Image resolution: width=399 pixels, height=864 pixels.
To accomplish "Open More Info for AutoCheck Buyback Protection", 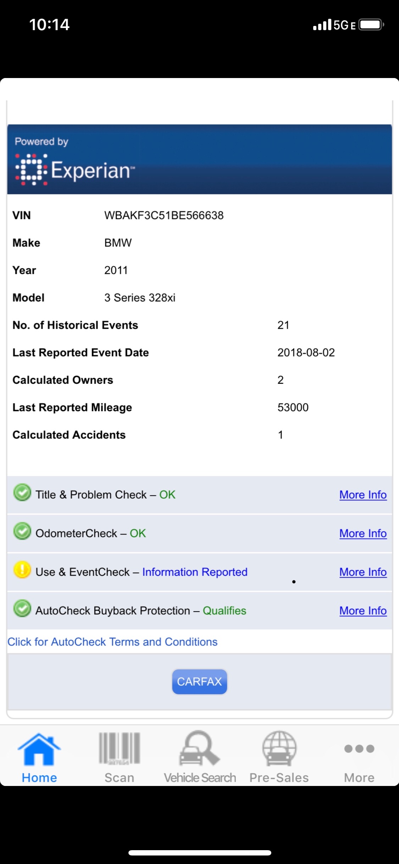I will pos(363,611).
